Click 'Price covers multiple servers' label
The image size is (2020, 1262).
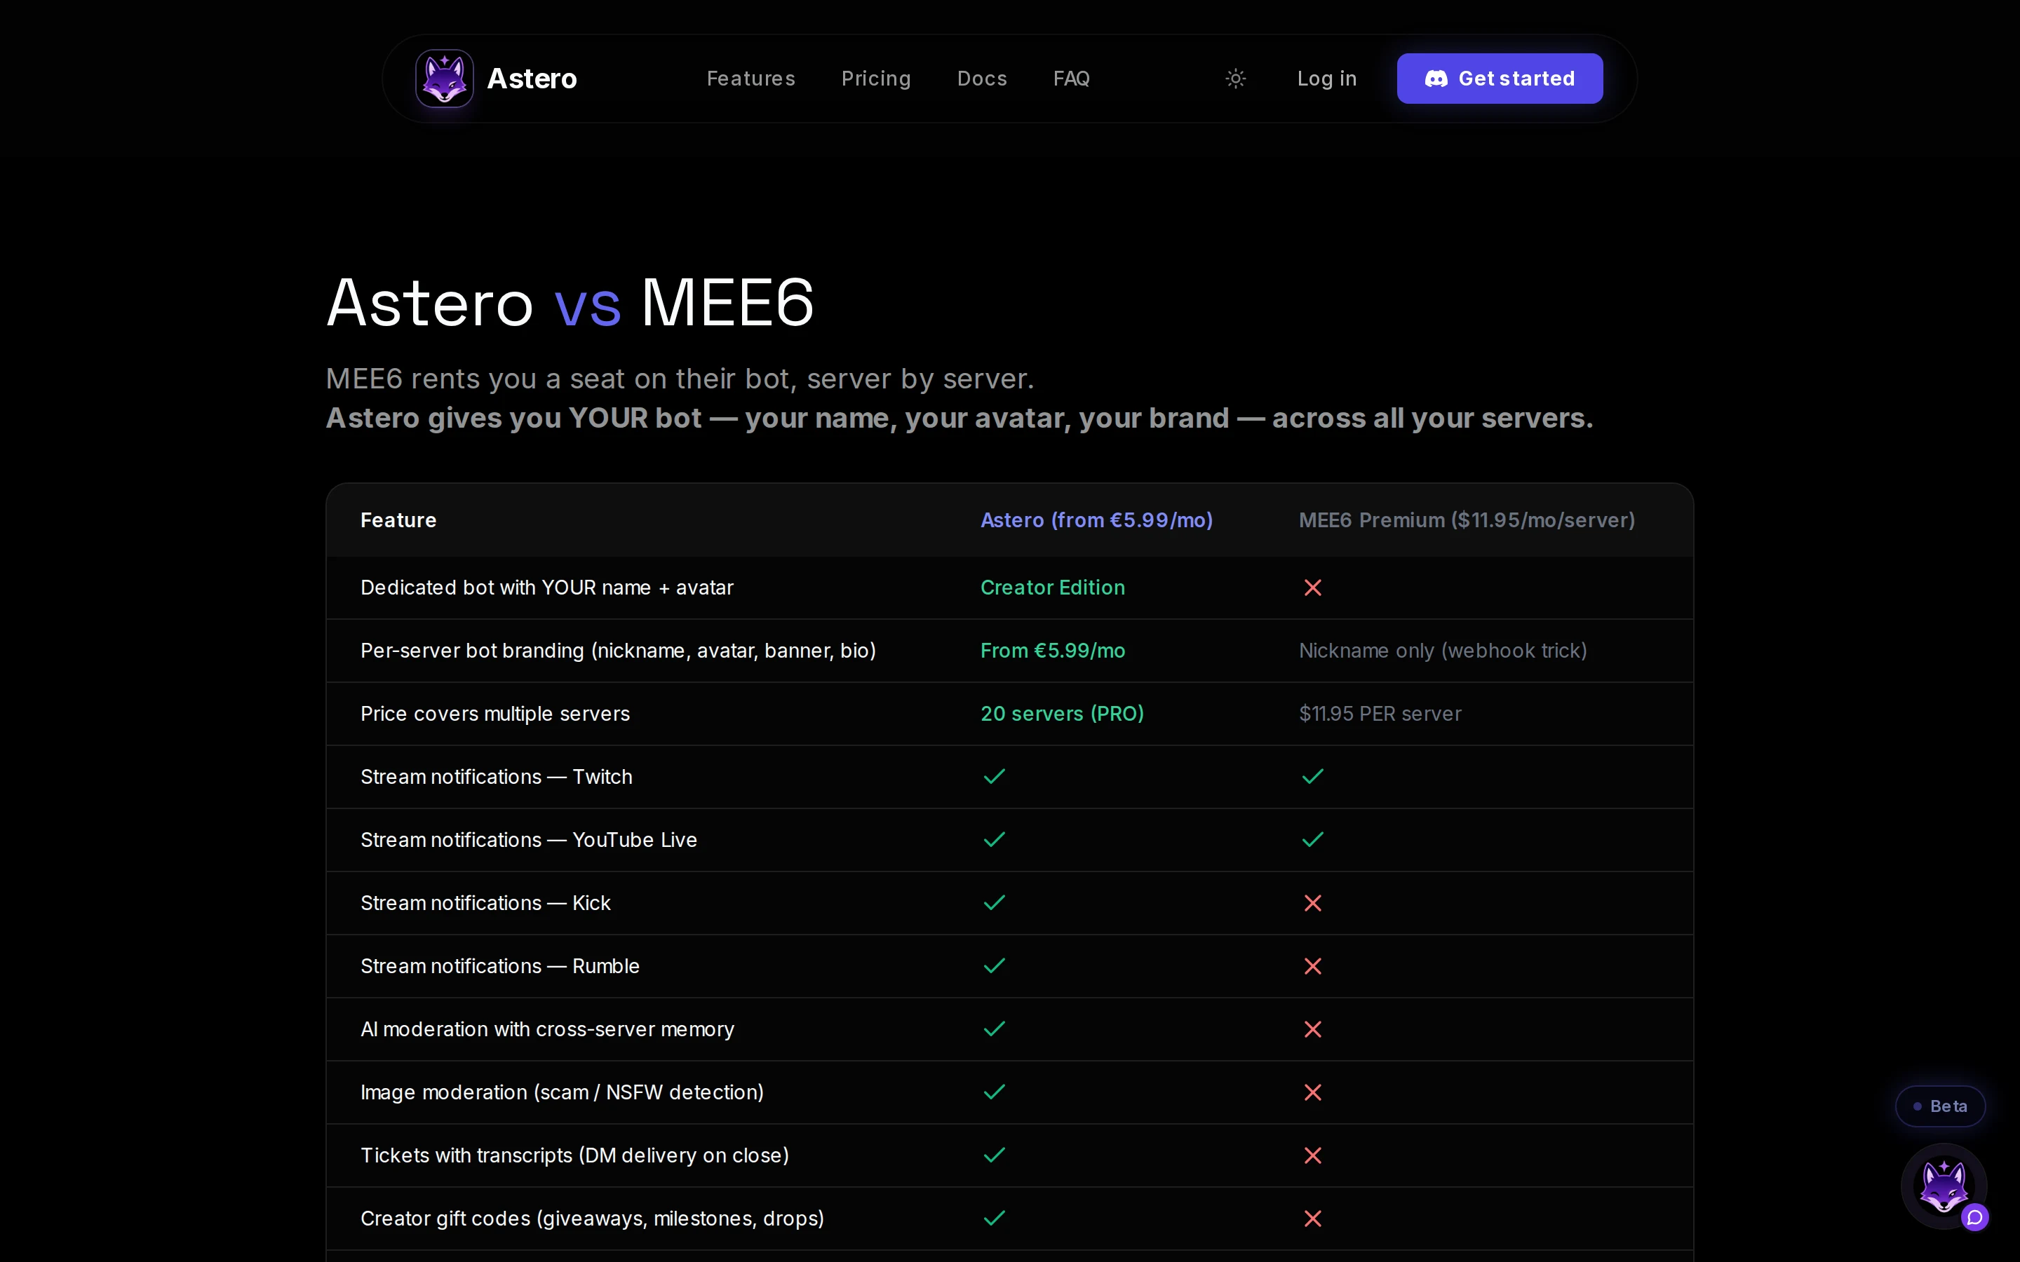coord(495,714)
